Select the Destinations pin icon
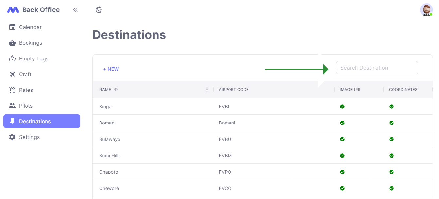Image resolution: width=439 pixels, height=199 pixels. click(12, 121)
